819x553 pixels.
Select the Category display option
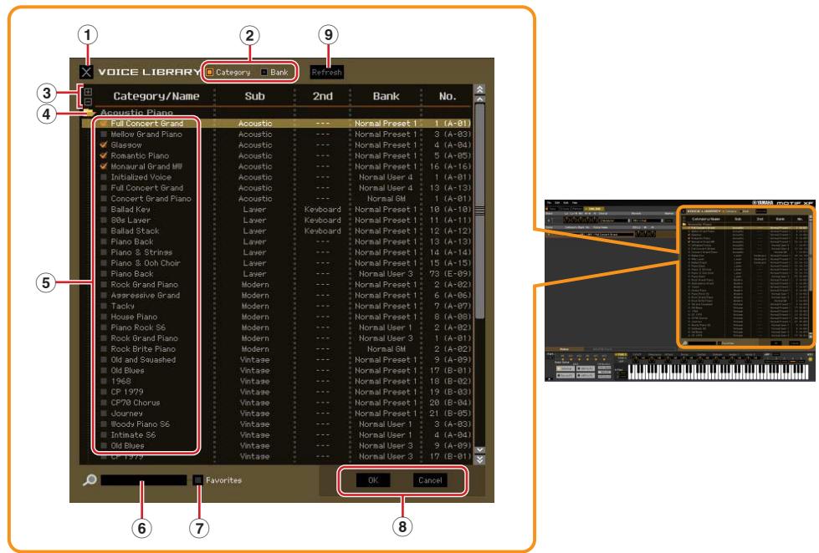pyautogui.click(x=228, y=72)
